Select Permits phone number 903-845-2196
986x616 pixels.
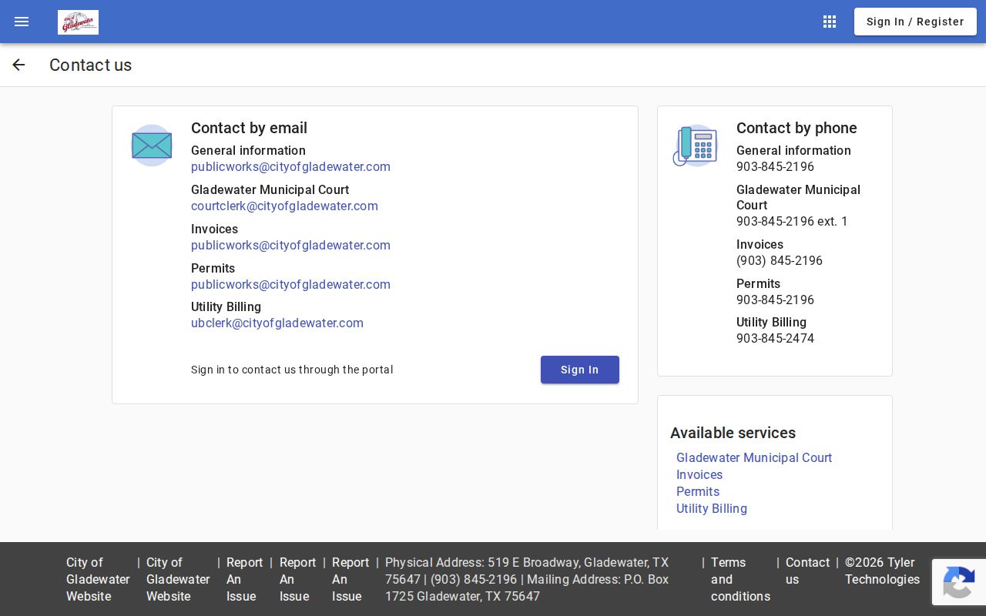pos(775,300)
